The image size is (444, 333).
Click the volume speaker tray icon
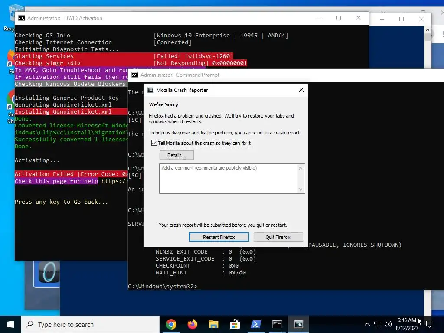pos(388,324)
